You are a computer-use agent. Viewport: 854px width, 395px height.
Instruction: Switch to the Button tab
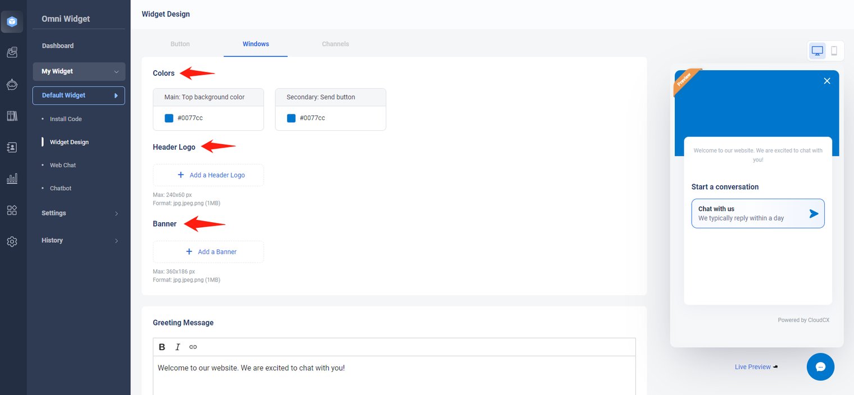(180, 44)
